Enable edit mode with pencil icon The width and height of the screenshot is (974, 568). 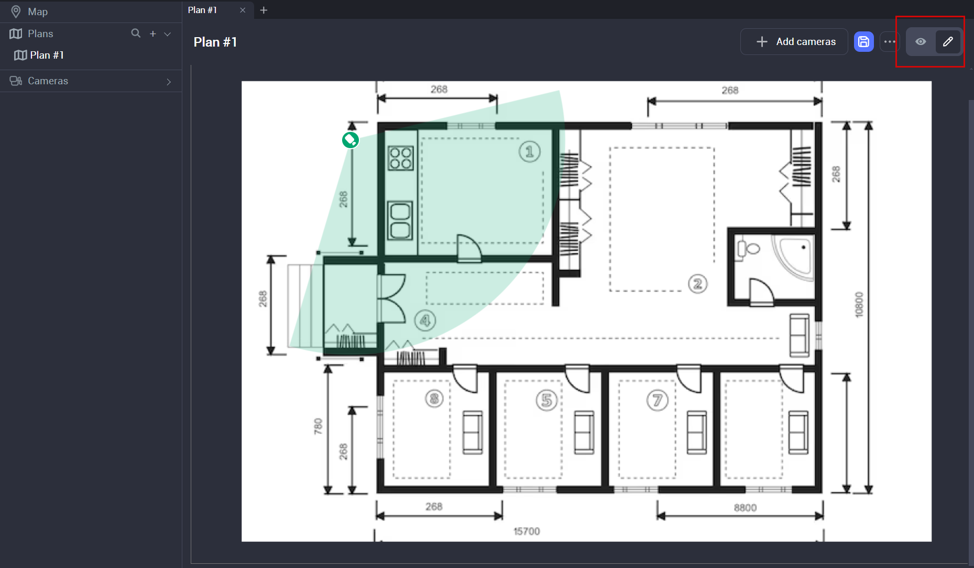tap(948, 42)
